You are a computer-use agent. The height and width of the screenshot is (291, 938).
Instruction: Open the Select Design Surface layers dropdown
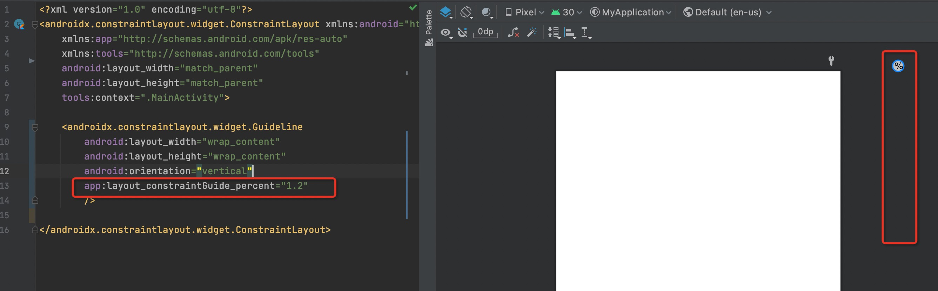[446, 12]
